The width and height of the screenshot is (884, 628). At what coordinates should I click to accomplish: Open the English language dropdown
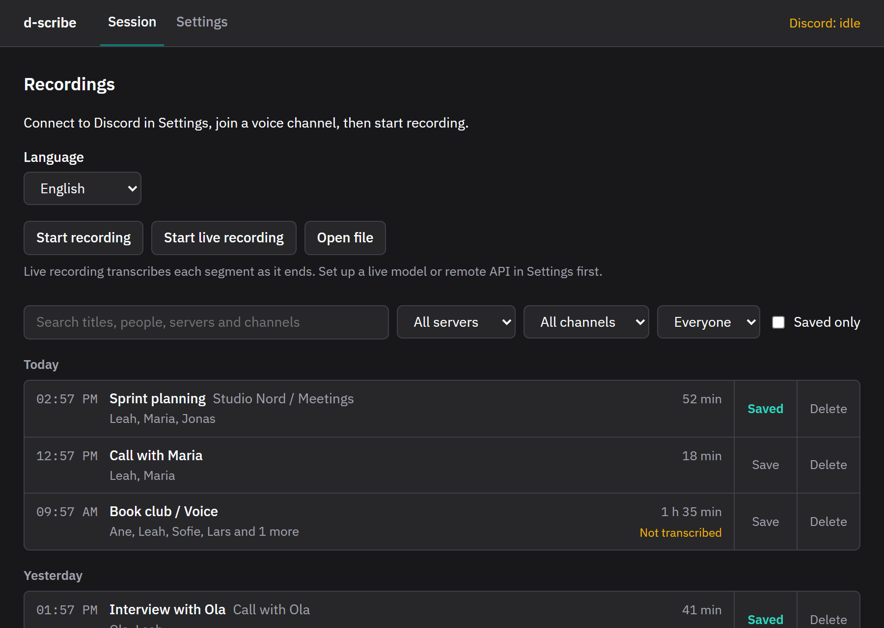click(x=83, y=188)
